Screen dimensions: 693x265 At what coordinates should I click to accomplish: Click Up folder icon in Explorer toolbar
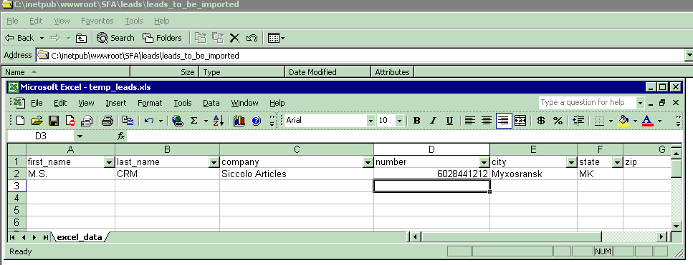pos(81,39)
